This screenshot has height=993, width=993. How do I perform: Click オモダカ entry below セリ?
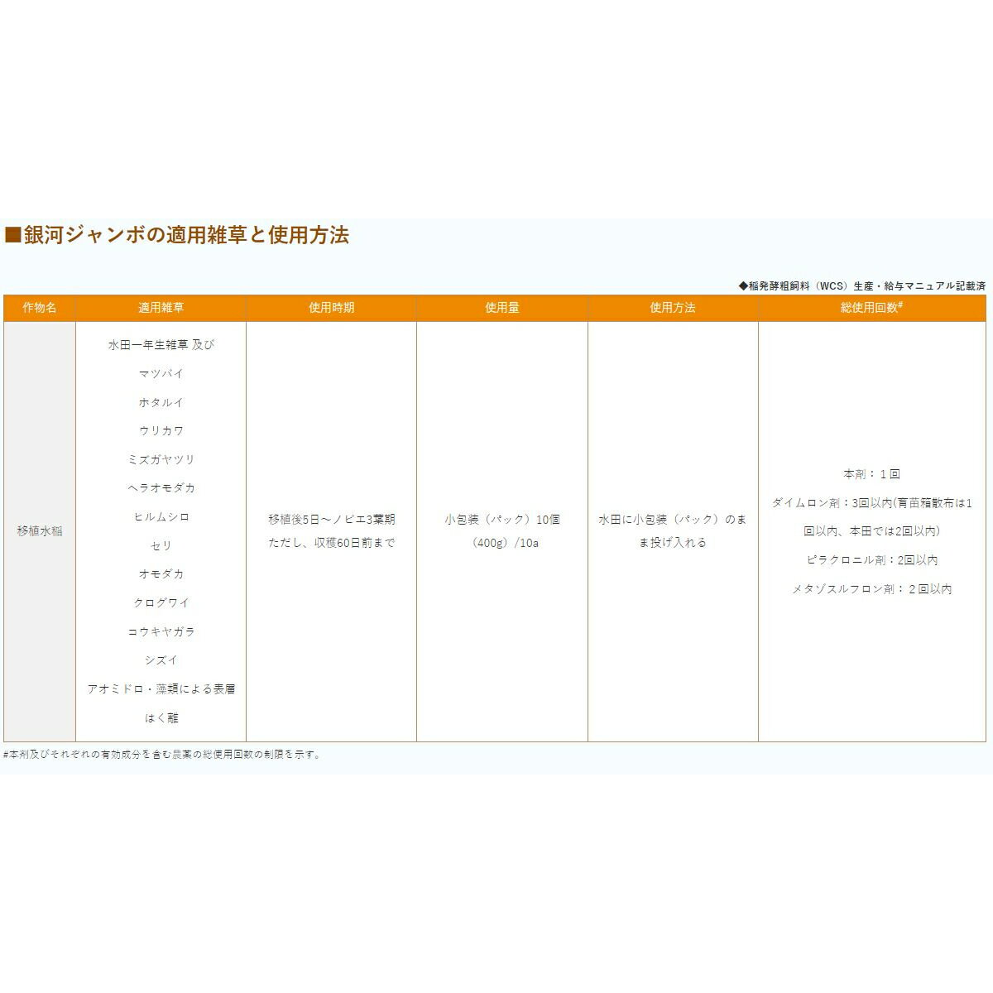click(161, 573)
